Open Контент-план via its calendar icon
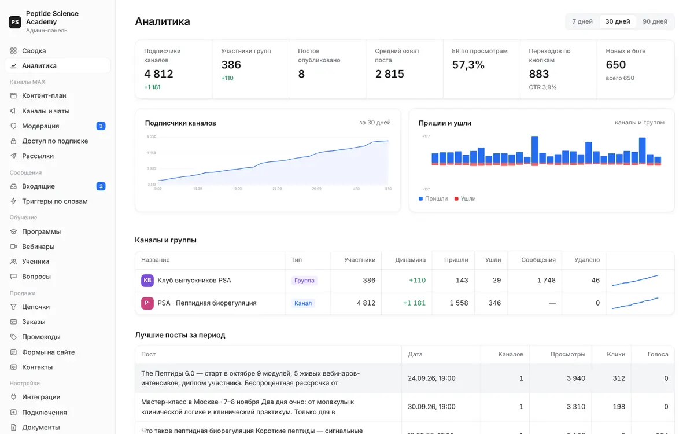This screenshot has width=694, height=434. (x=13, y=95)
